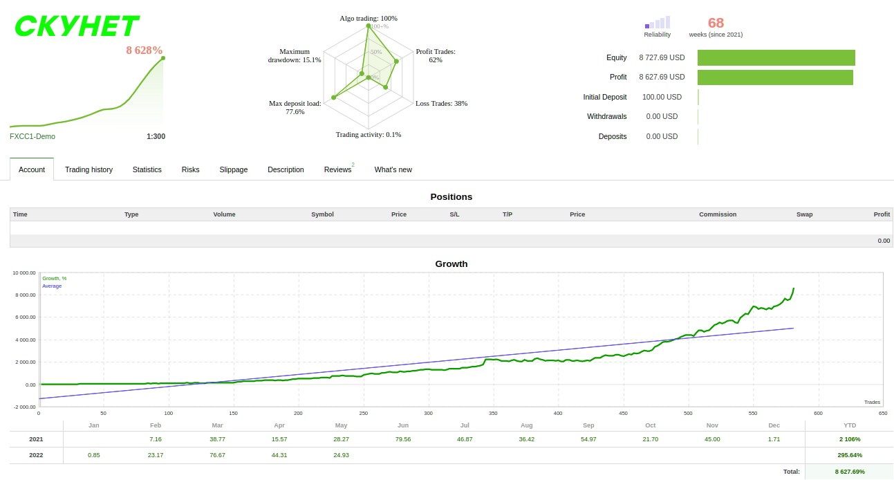
Task: Click the 2021 September value 54.97
Action: (588, 439)
